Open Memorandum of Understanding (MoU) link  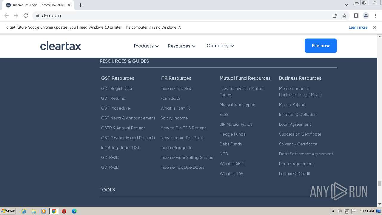coord(300,91)
